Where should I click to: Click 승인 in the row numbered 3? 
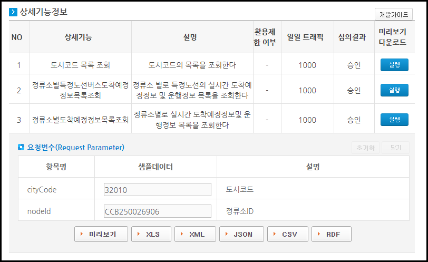tap(354, 120)
